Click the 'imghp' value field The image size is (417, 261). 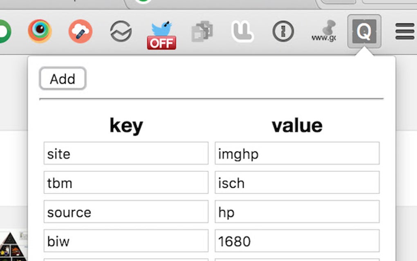tap(297, 153)
